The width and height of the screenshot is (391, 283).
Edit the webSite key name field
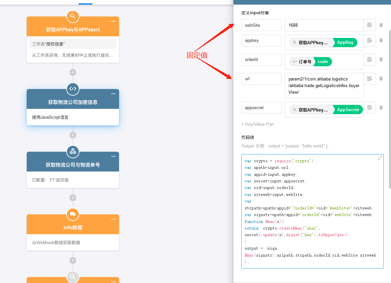click(x=261, y=25)
